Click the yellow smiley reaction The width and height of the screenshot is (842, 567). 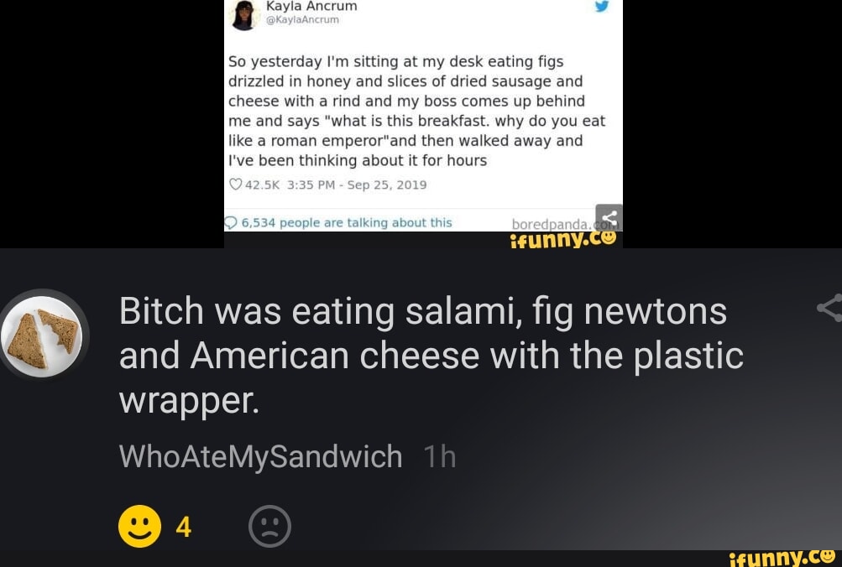tap(139, 528)
